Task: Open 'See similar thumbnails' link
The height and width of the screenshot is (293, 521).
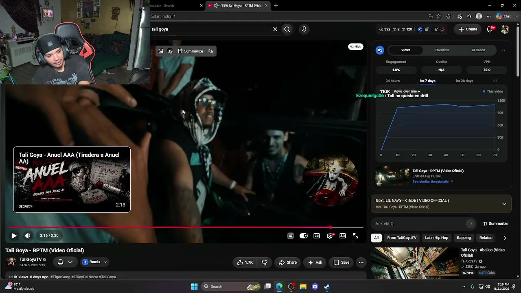Action: (x=433, y=181)
